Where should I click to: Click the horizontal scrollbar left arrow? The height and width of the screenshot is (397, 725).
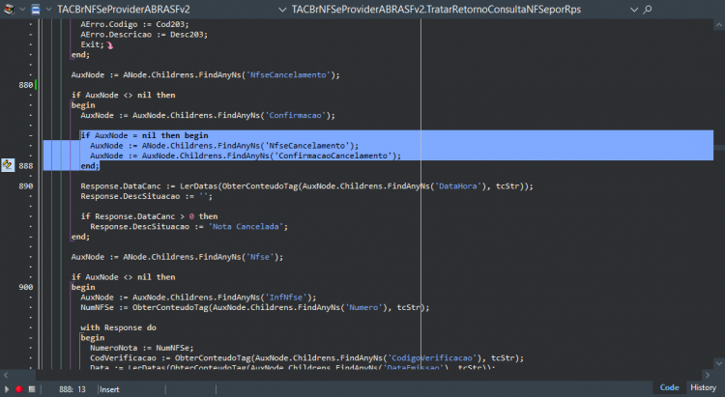[6, 375]
